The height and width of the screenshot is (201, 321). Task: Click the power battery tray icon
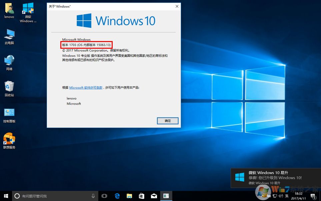point(269,196)
